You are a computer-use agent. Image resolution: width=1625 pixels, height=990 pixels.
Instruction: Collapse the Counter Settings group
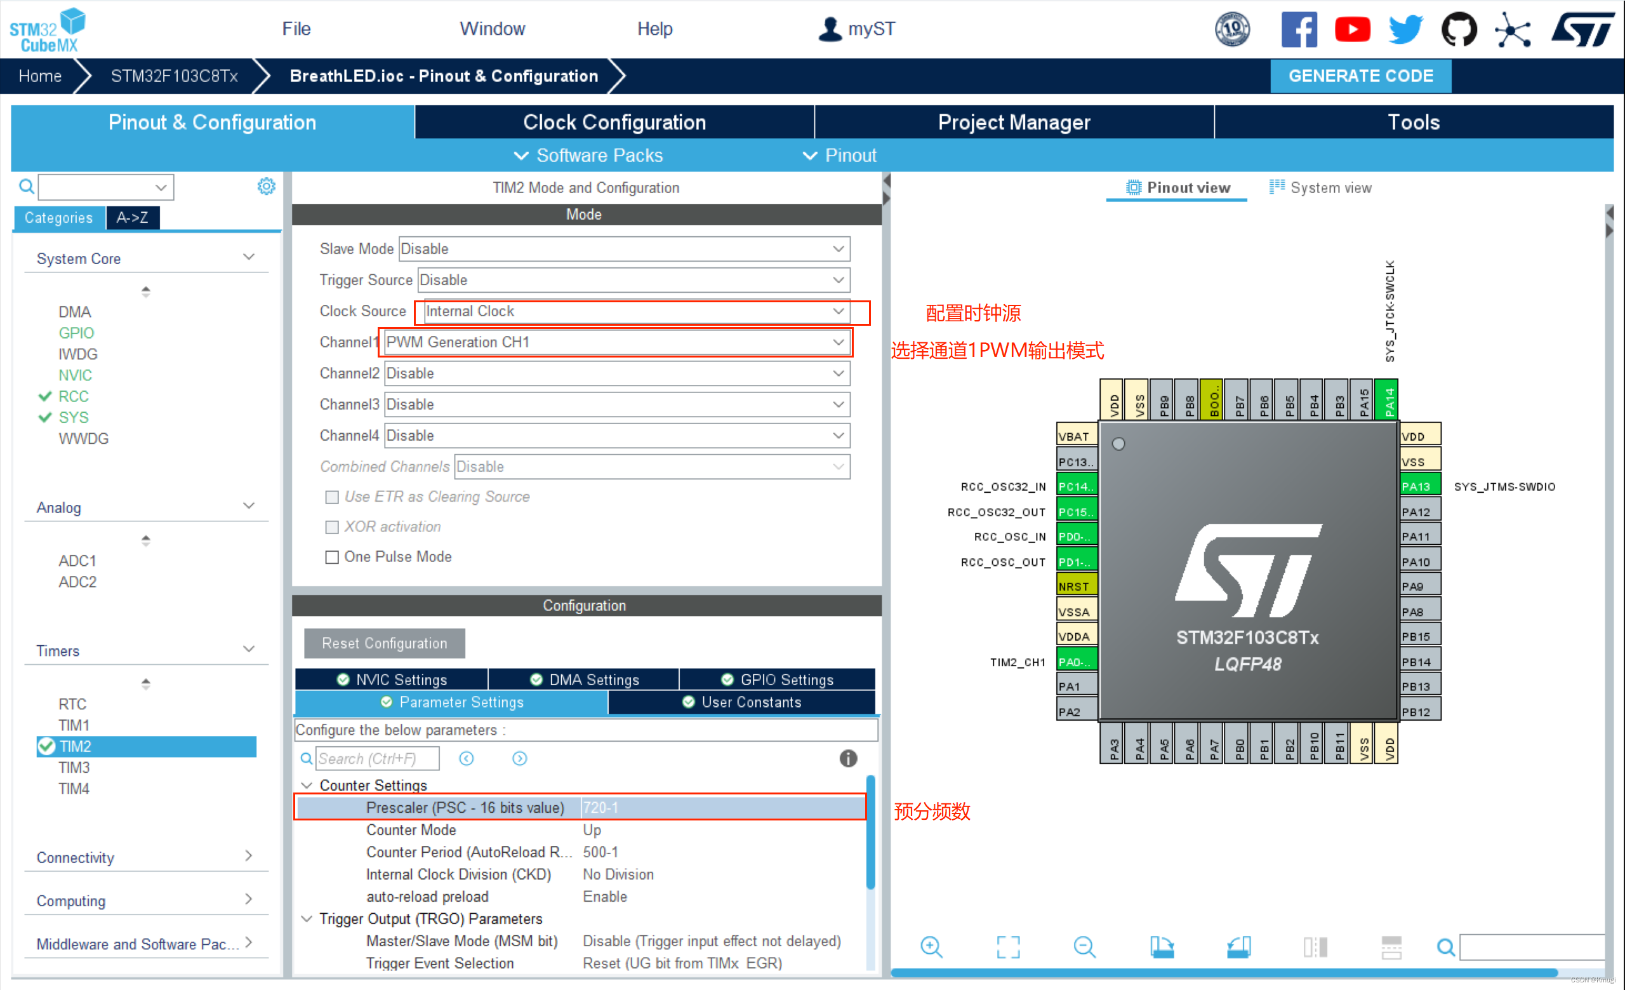(307, 785)
